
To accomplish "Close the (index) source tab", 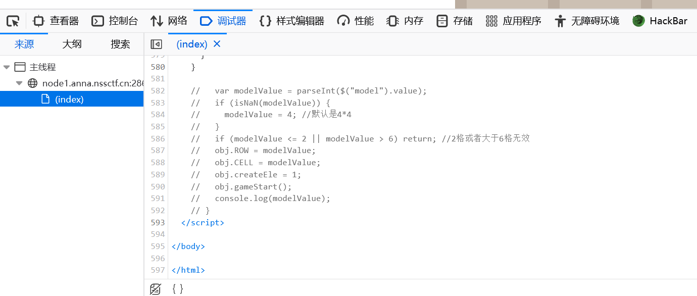I will coord(217,44).
